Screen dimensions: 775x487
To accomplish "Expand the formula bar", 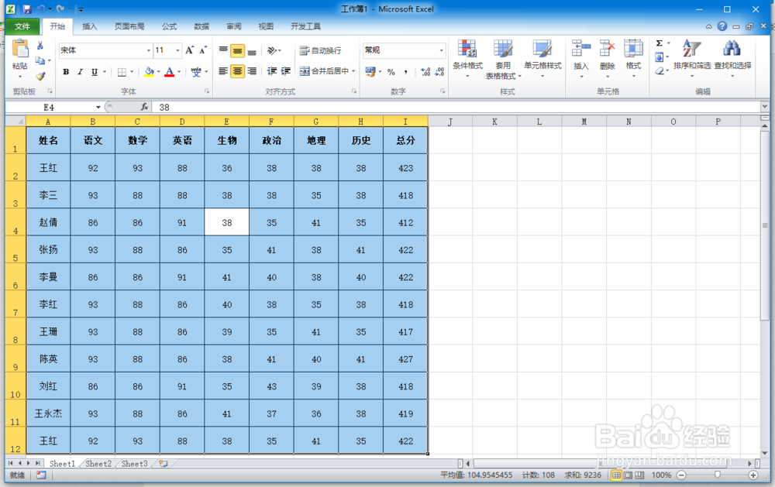I will pyautogui.click(x=765, y=106).
